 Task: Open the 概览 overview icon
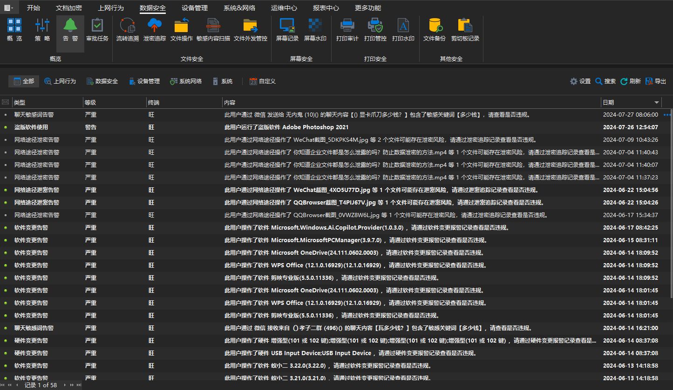click(x=14, y=31)
